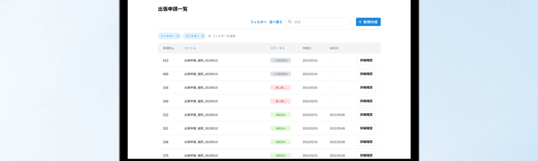Image resolution: width=538 pixels, height=161 pixels.
Task: Click the 承認済み badge in row 322
Action: (281, 114)
